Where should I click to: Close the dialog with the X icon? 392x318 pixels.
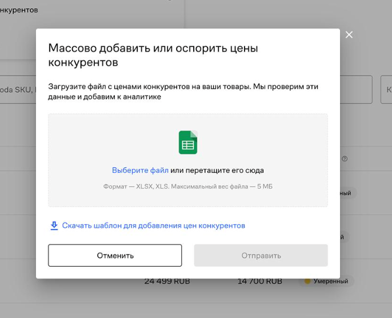(349, 35)
